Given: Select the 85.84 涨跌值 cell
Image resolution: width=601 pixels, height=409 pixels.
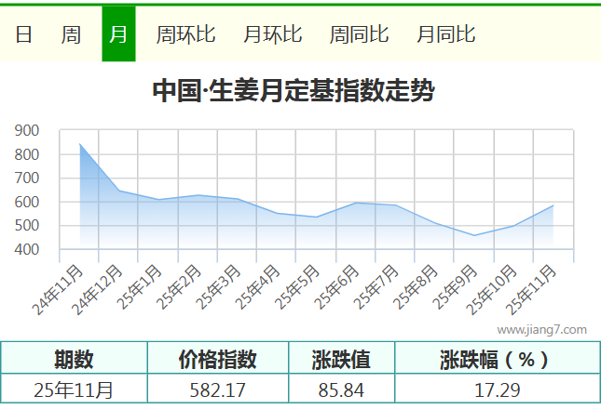Looking at the screenshot, I should [341, 389].
